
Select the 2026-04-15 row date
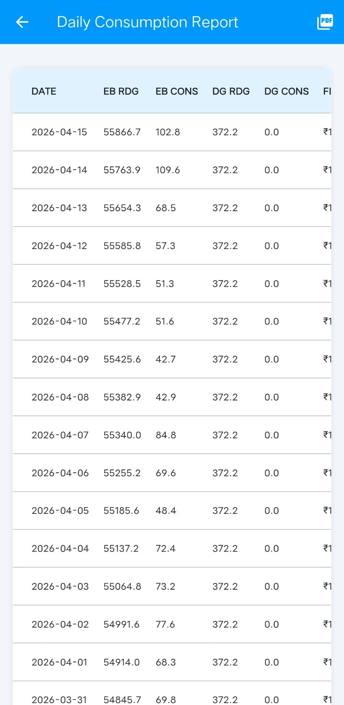pyautogui.click(x=59, y=132)
